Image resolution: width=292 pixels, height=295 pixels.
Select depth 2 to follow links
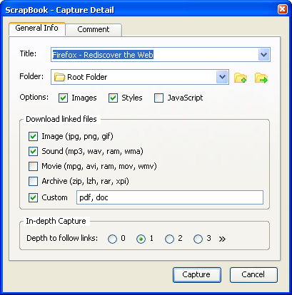169,239
